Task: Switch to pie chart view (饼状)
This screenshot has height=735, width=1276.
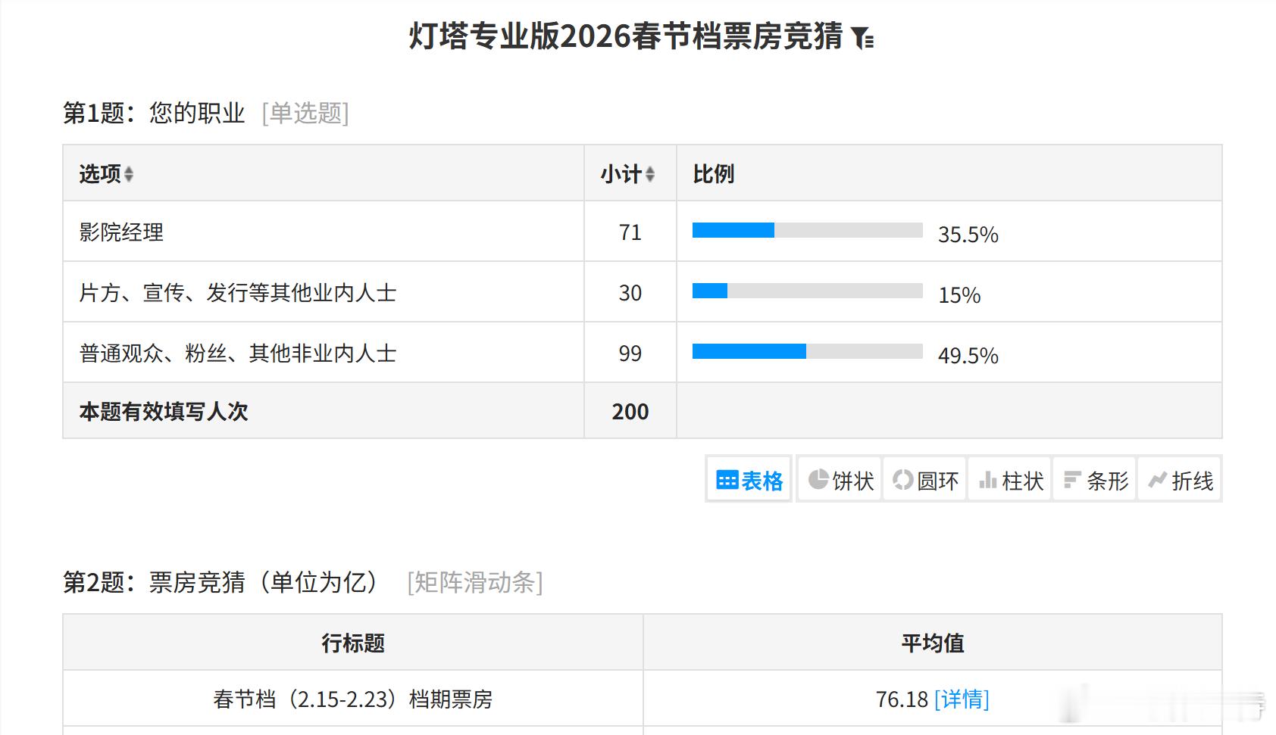Action: (838, 480)
